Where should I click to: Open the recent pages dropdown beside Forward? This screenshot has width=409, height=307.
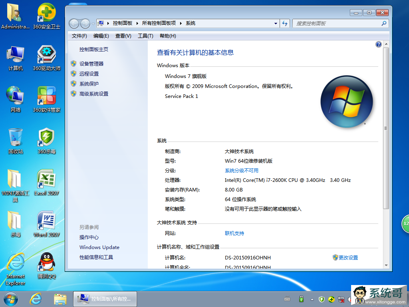coord(93,24)
